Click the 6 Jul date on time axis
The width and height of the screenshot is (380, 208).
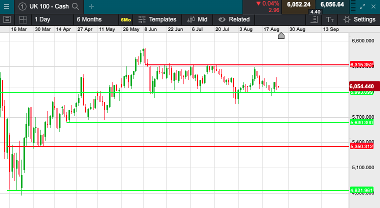pyautogui.click(x=197, y=29)
